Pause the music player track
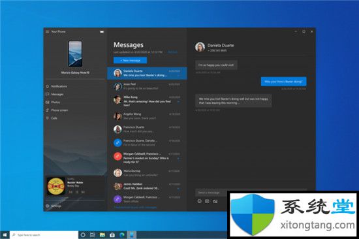 [x=77, y=192]
